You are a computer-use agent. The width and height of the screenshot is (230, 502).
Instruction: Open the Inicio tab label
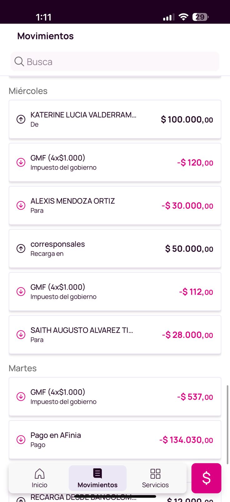(x=39, y=485)
